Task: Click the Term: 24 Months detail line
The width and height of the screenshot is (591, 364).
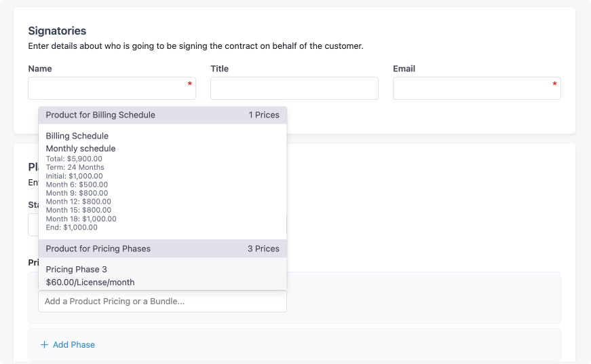Action: point(75,167)
